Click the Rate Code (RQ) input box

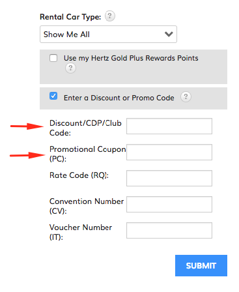tap(169, 178)
